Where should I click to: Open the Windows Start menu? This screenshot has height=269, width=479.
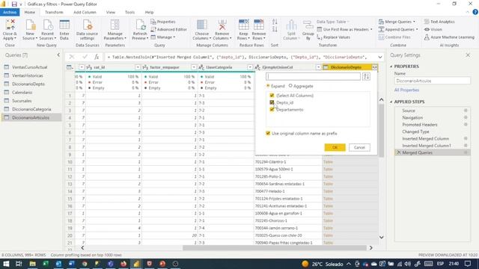6,264
